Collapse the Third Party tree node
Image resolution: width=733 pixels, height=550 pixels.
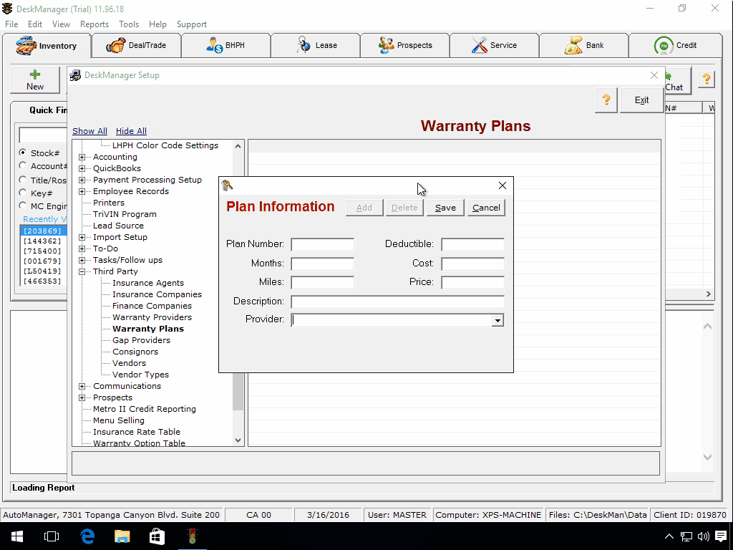82,272
